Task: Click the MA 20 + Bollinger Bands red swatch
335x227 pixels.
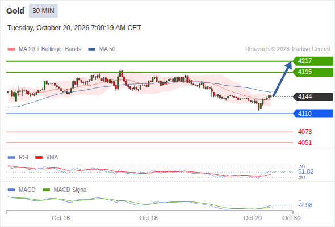Action: pyautogui.click(x=11, y=49)
